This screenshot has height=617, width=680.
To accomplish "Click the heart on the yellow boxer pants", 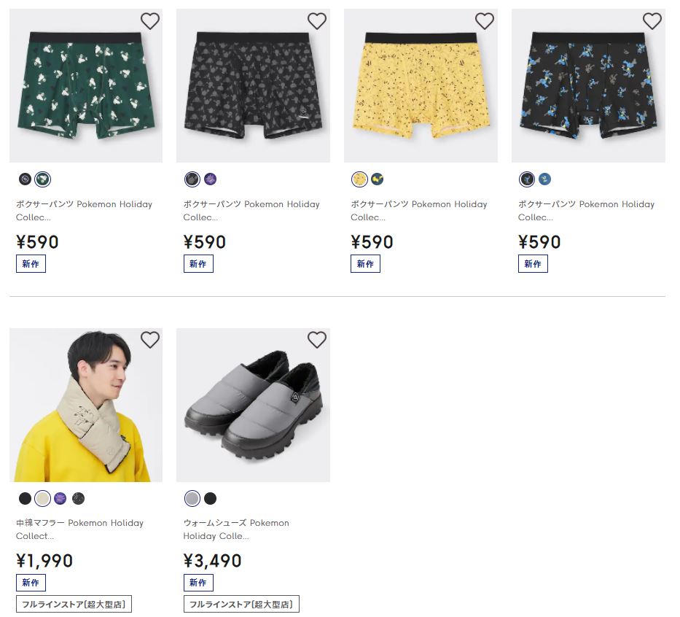I will (x=485, y=22).
